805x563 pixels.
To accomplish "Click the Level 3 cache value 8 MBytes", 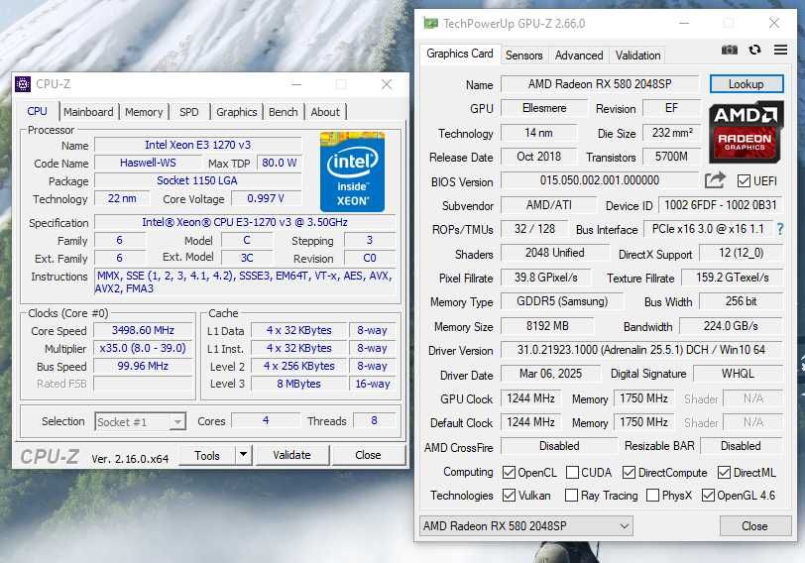I will 298,384.
